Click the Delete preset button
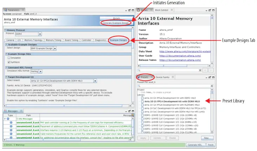The height and width of the screenshot is (151, 257). (172, 138)
